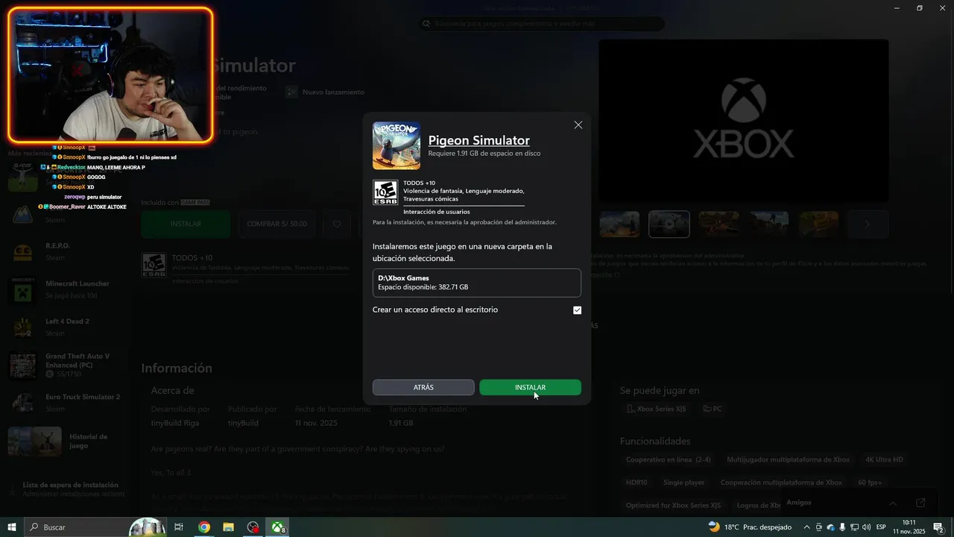
Task: Click the microphone tray icon
Action: click(843, 527)
